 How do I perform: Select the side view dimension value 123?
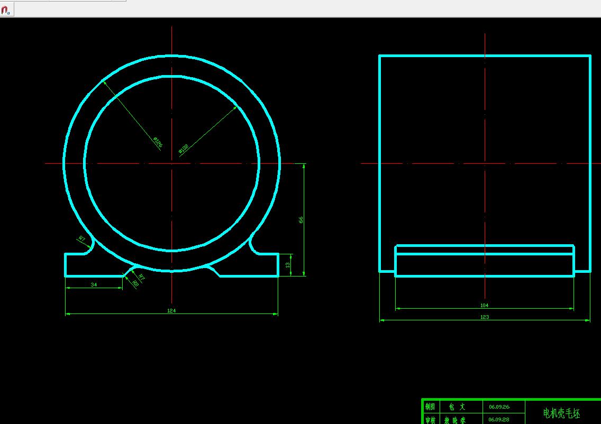coord(485,317)
